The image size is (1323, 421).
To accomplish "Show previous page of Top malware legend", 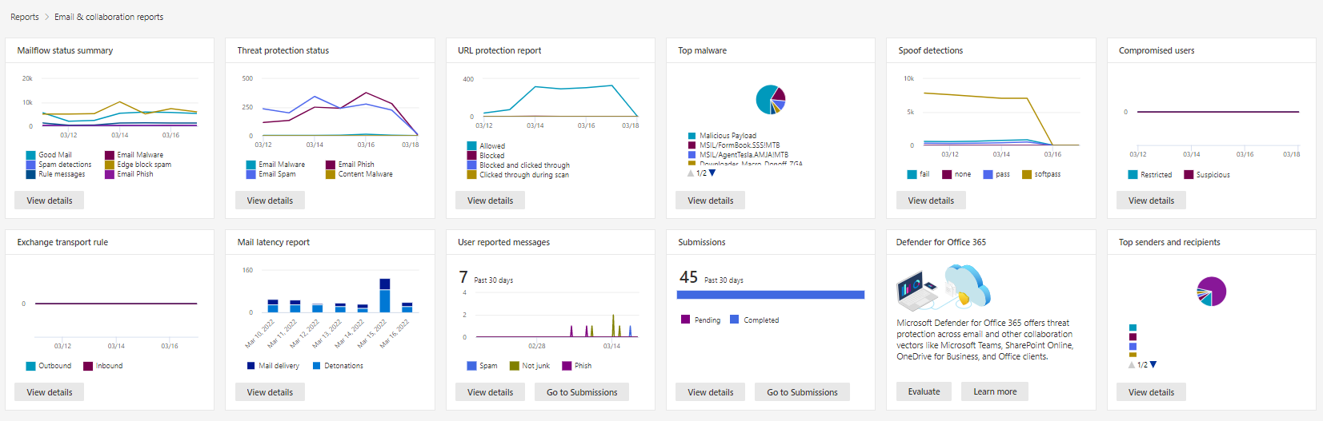I will [x=691, y=173].
